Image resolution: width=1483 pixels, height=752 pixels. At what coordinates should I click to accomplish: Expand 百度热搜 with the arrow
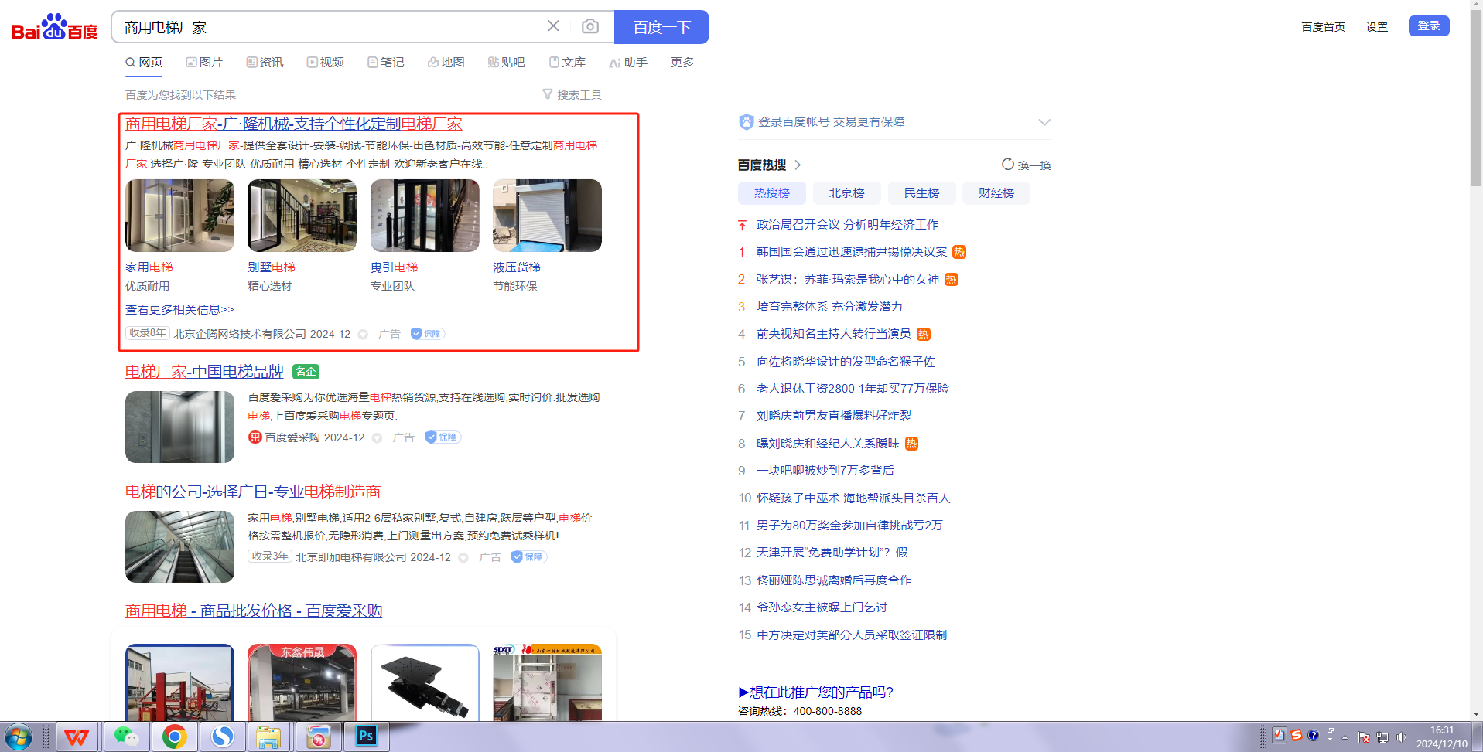click(x=798, y=165)
